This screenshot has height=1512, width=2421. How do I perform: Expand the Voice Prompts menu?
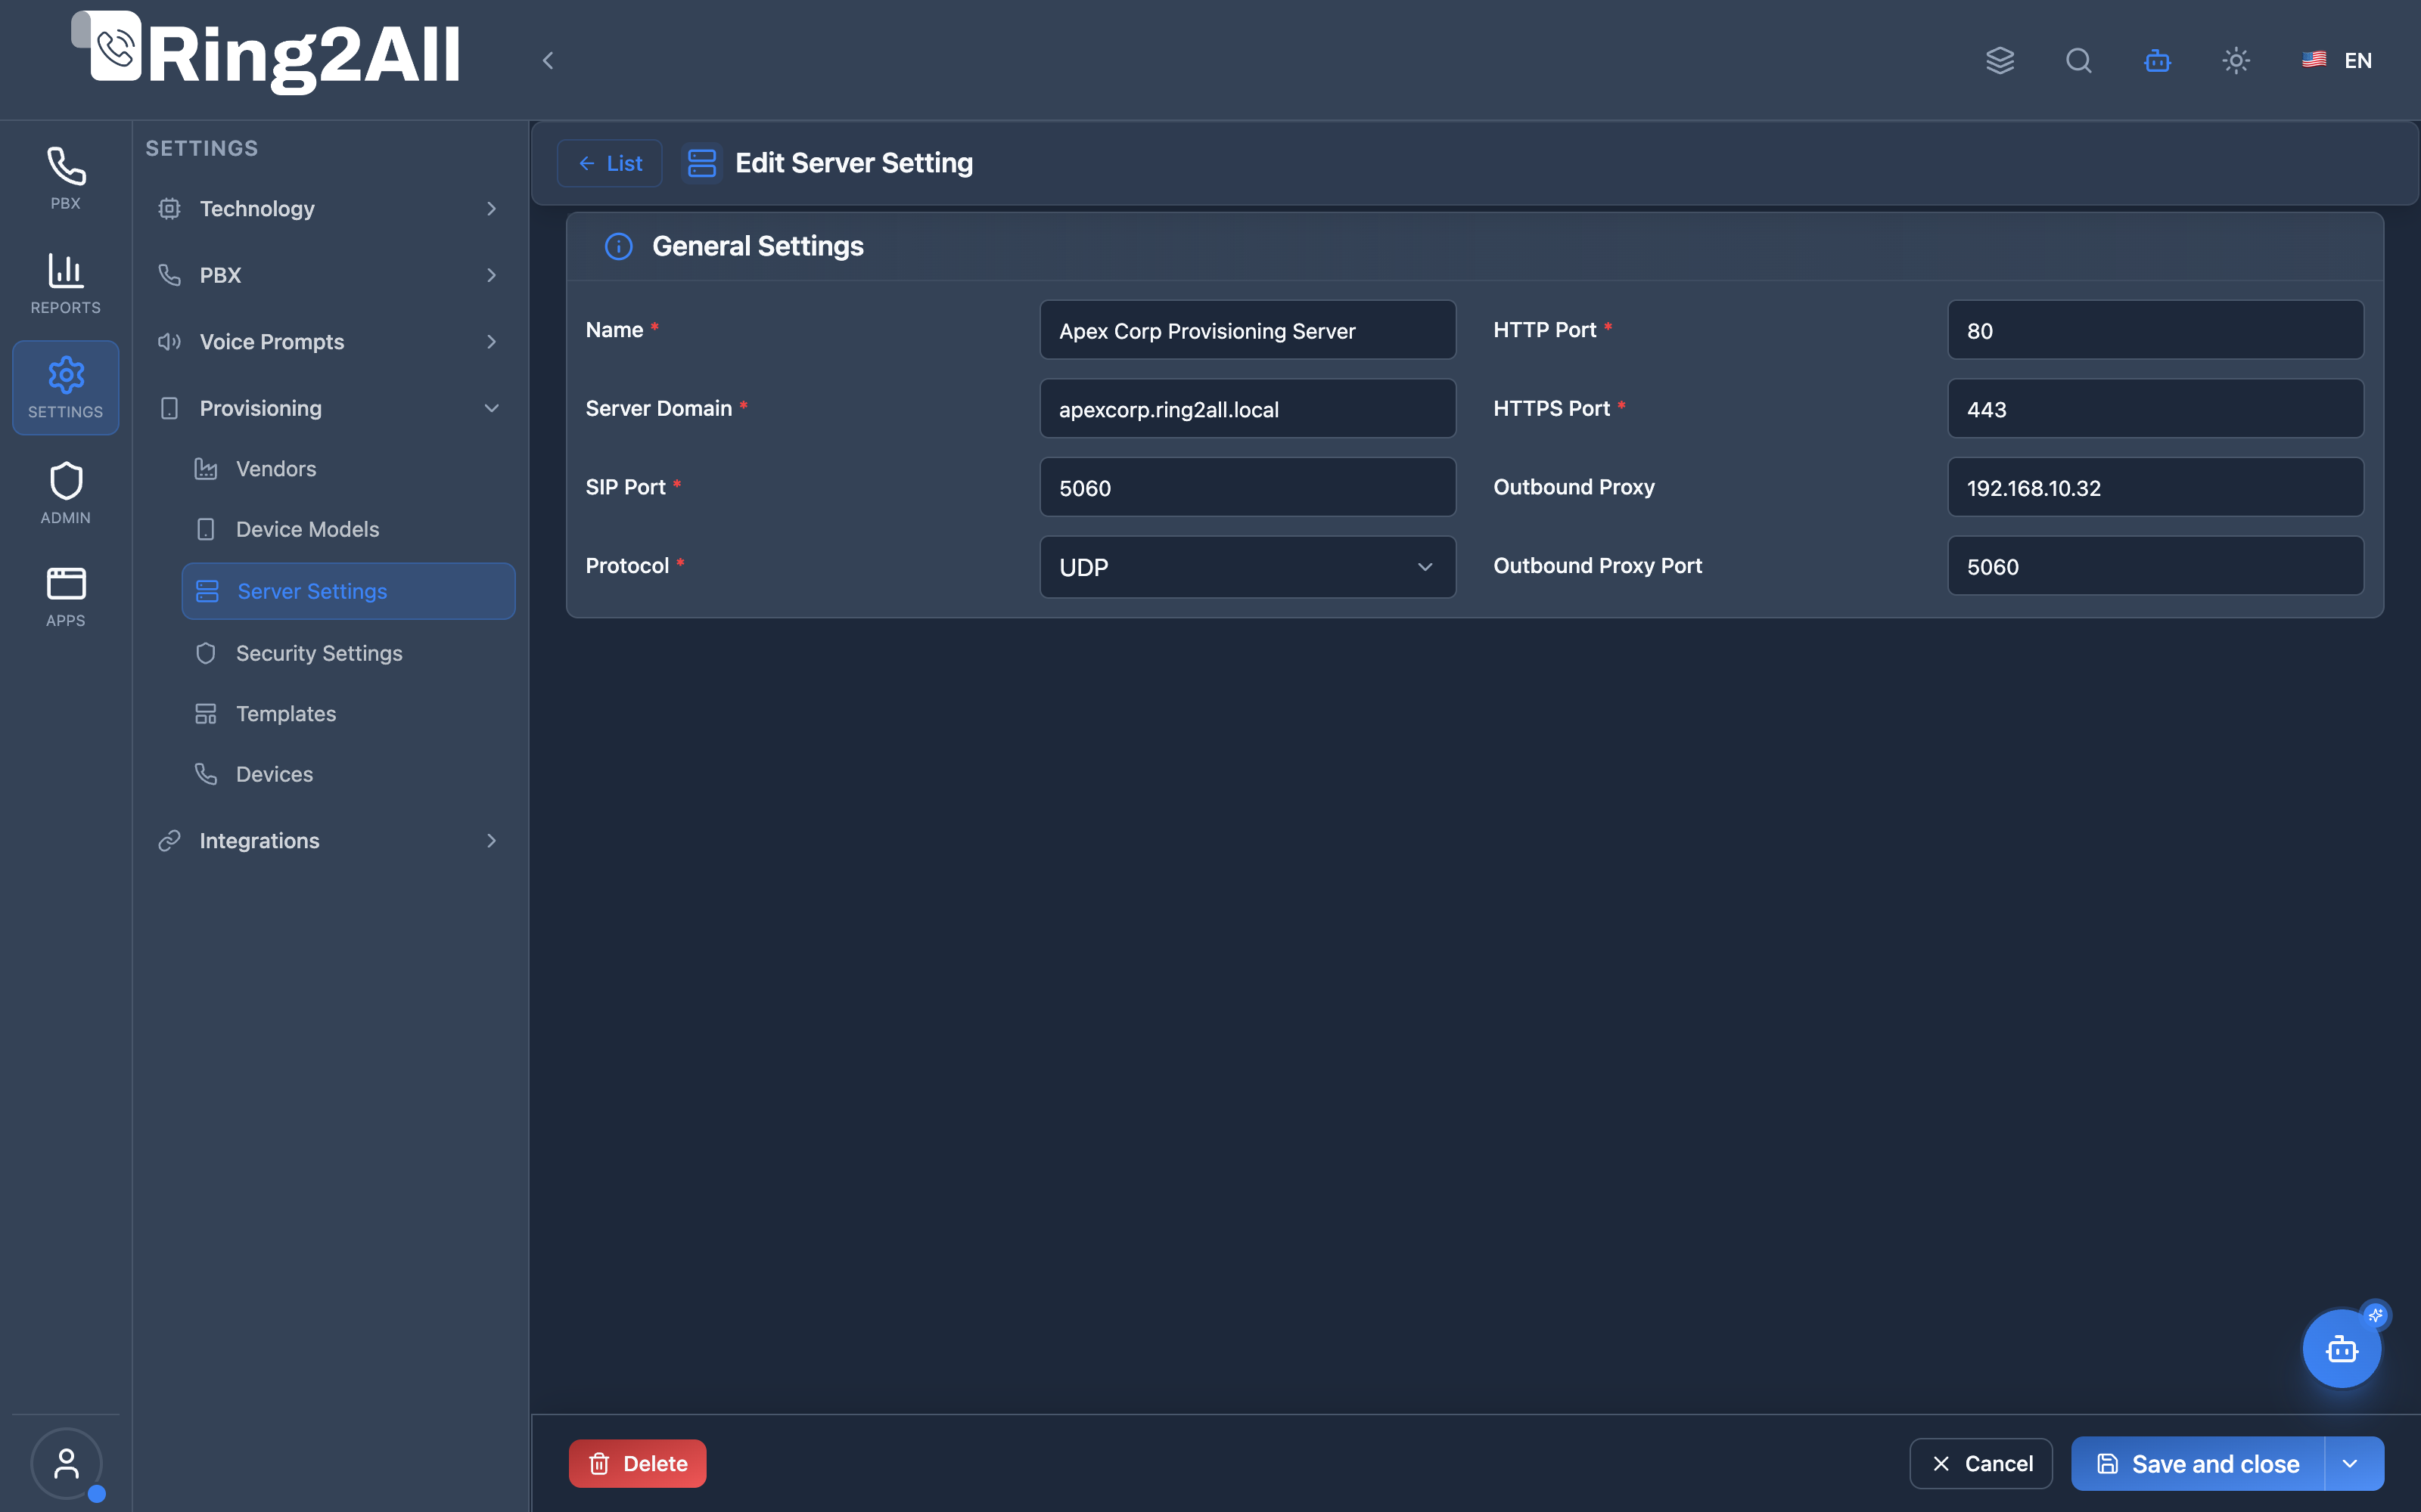pyautogui.click(x=328, y=341)
